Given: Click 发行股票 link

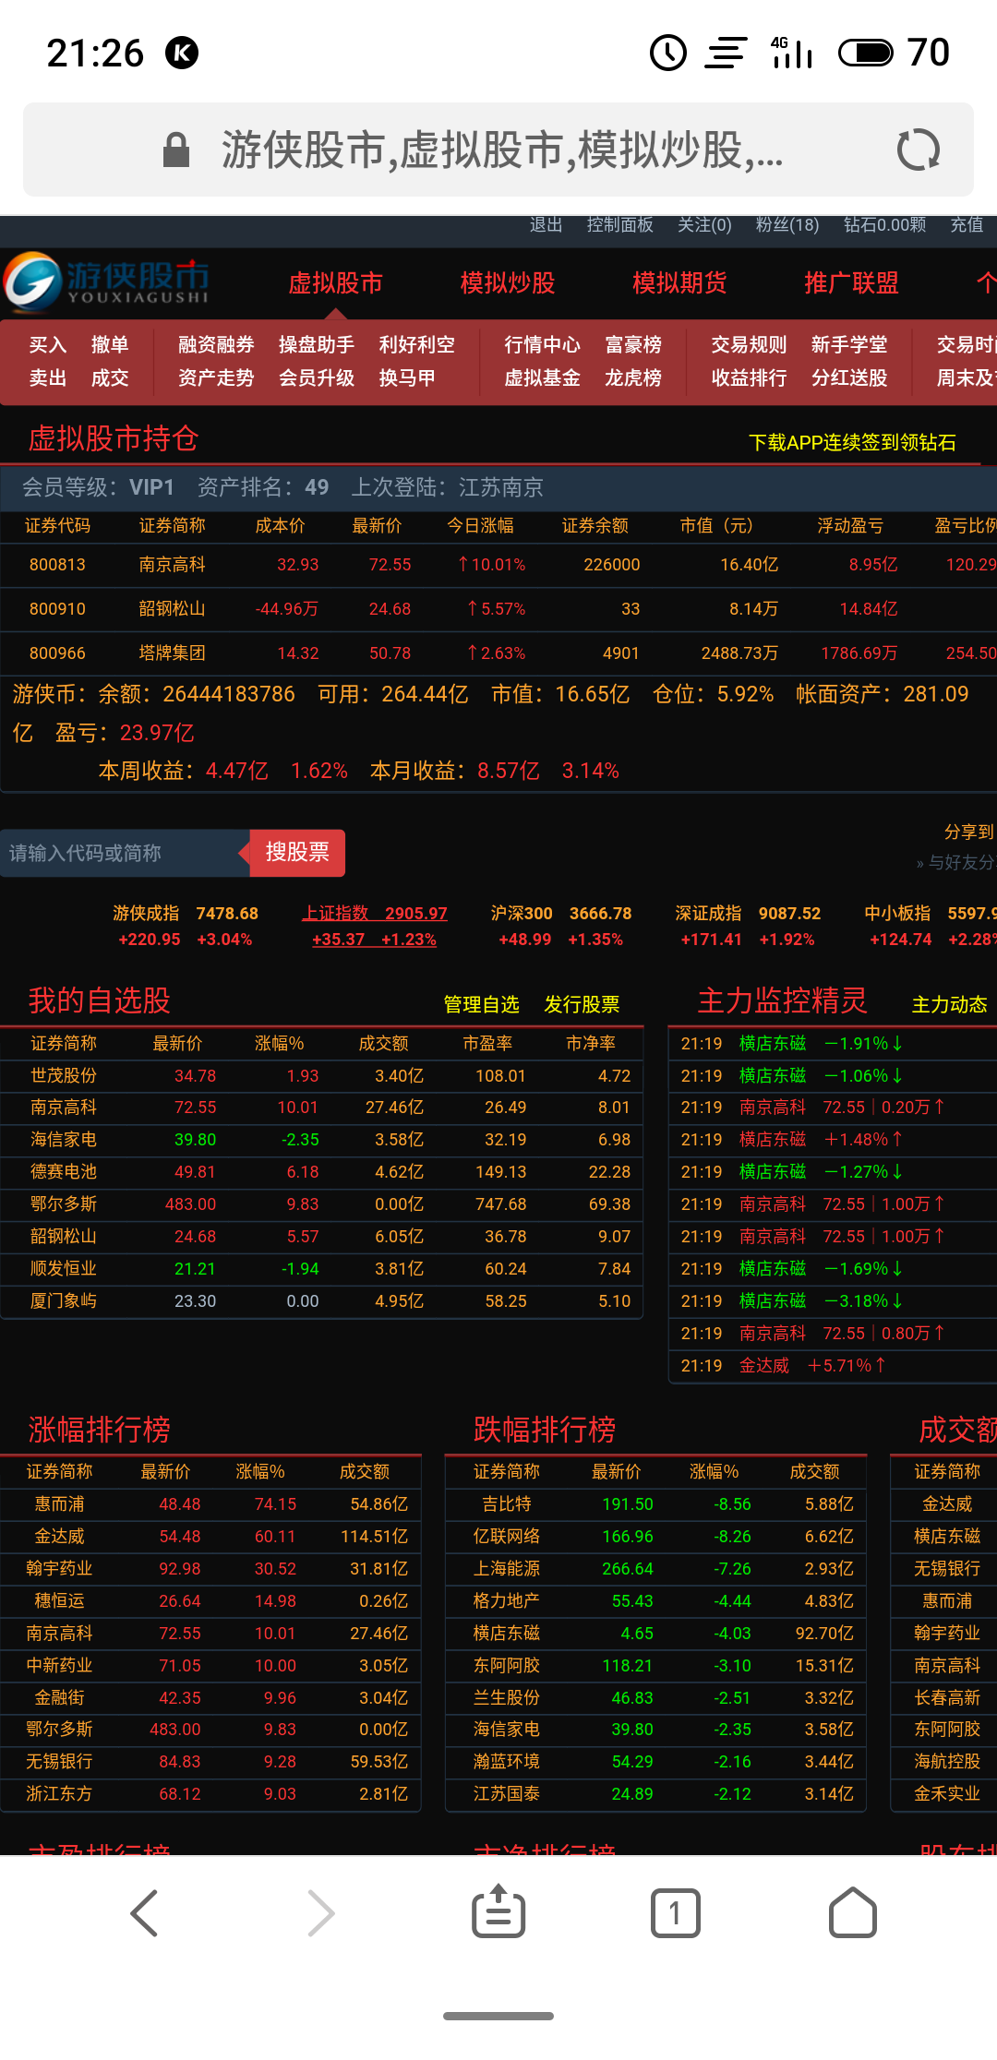Looking at the screenshot, I should (x=582, y=1004).
